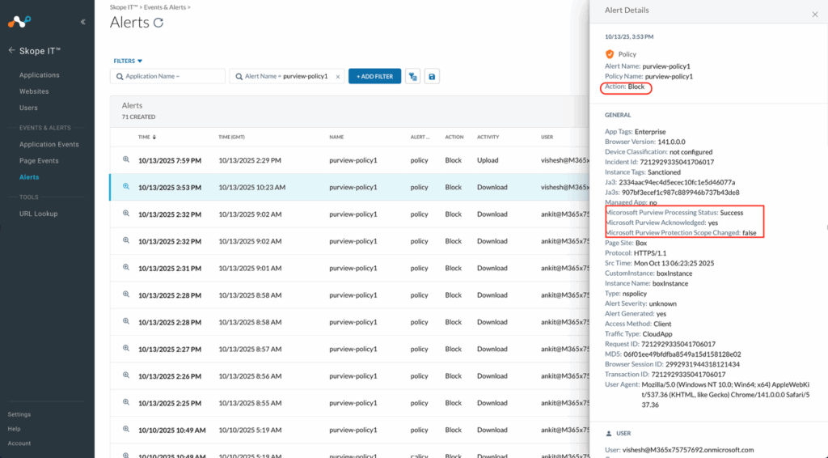
Task: Click the save filter disk icon
Action: coord(433,76)
